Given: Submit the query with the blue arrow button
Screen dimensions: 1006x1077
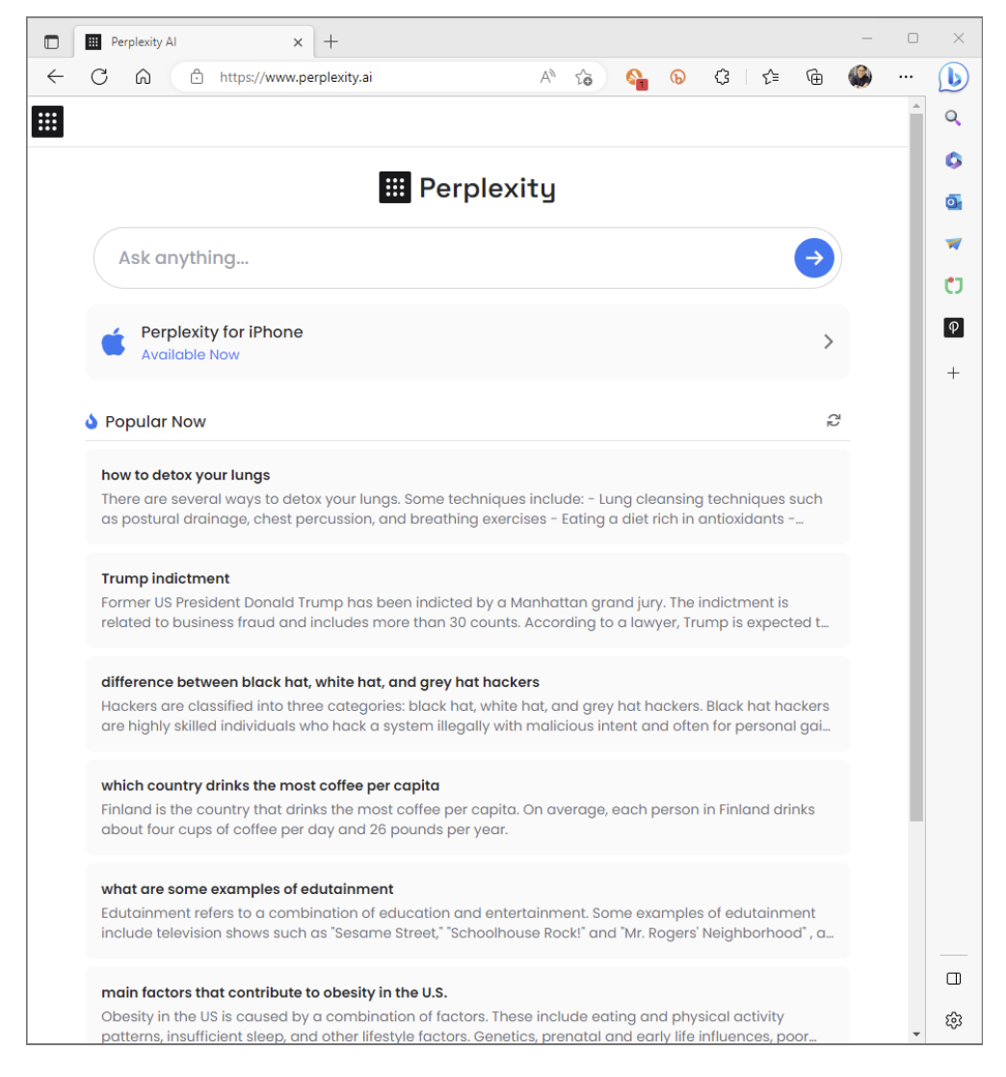Looking at the screenshot, I should (x=813, y=258).
